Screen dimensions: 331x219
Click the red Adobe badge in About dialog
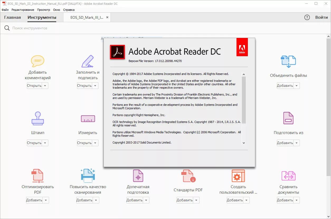tap(242, 47)
